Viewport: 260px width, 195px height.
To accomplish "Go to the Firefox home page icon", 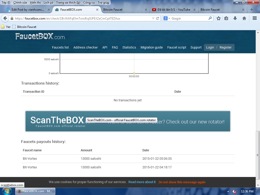I will point(244,18).
